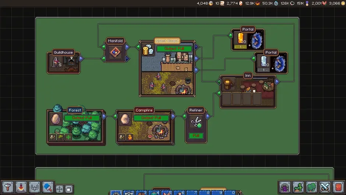Select the Manifold node label
Viewport: 346px width, 195px height.
pos(115,41)
